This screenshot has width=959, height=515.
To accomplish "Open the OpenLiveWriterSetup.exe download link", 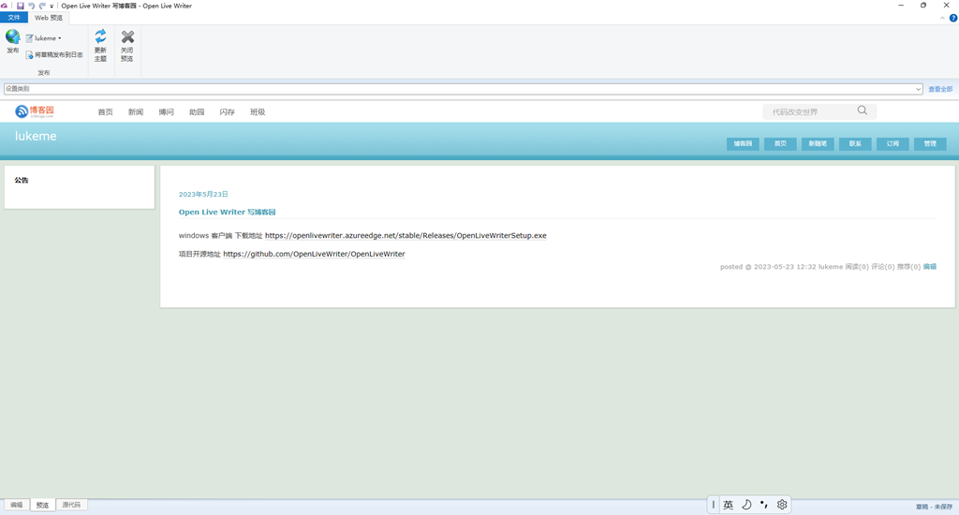I will 406,235.
